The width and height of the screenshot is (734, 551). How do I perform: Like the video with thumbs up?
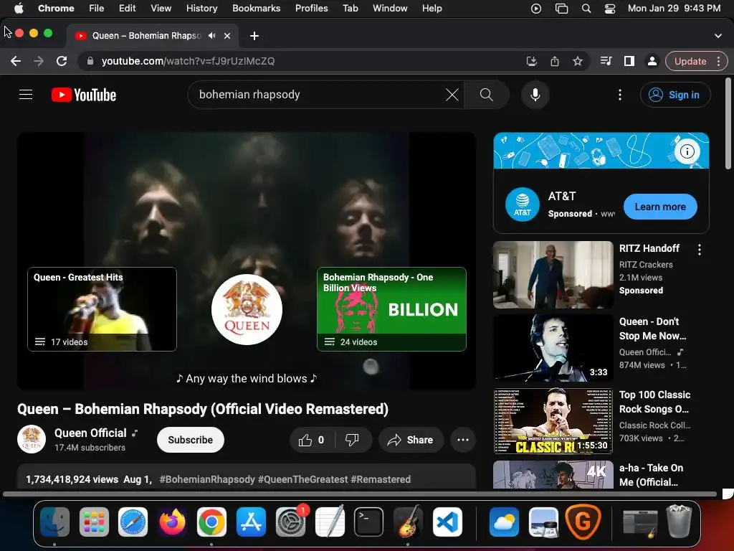point(313,440)
